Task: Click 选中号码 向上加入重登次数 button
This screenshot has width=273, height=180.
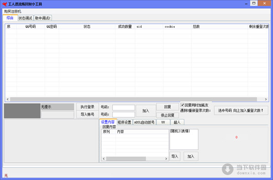Action: (241, 110)
